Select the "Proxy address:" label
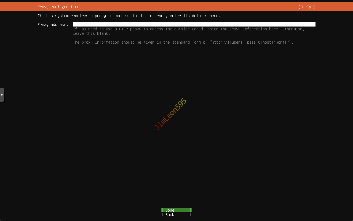This screenshot has width=353, height=221. click(x=53, y=25)
